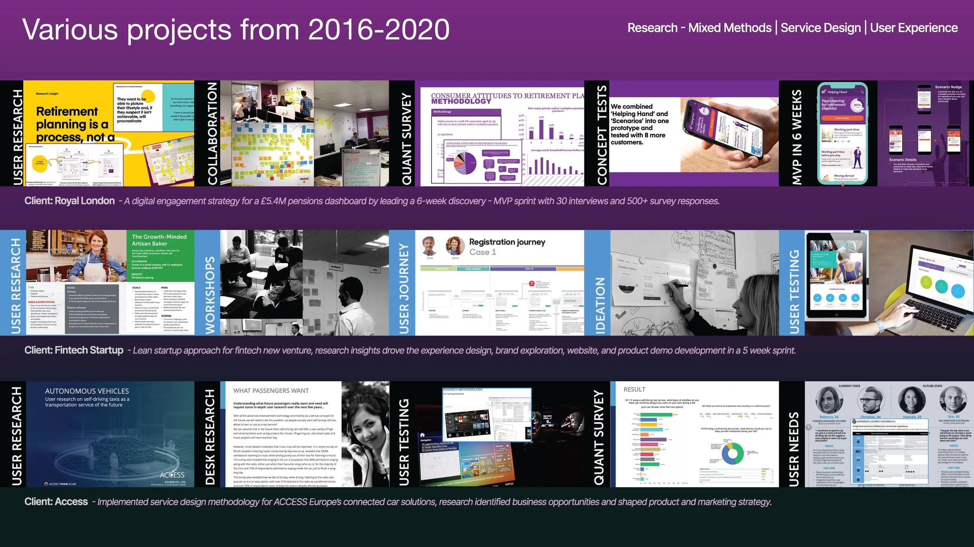Screen dimensions: 974x547
Task: Click the Retirement planning research insight thumbnail
Action: coord(109,133)
